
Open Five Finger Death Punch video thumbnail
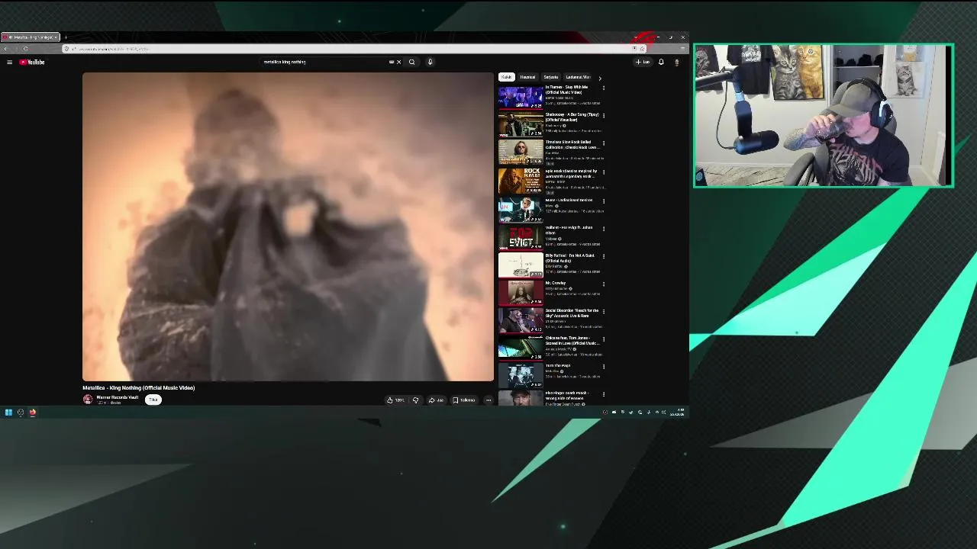[521, 398]
